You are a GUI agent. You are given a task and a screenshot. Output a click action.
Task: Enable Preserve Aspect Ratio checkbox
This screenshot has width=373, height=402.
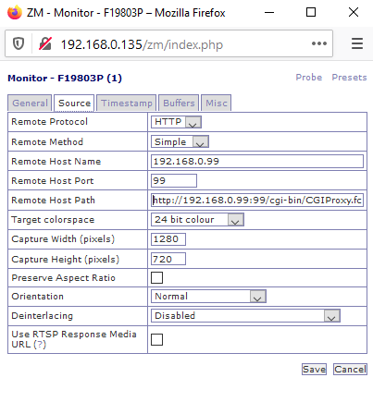(x=156, y=277)
